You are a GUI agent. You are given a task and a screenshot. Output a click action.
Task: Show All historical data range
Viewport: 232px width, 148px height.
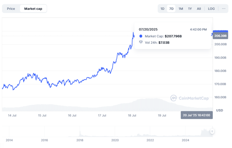(x=199, y=9)
